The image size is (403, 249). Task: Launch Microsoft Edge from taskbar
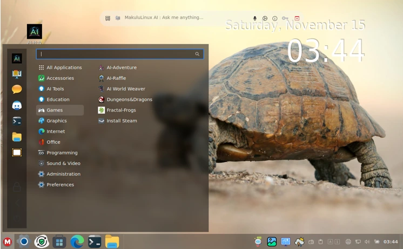pos(77,241)
